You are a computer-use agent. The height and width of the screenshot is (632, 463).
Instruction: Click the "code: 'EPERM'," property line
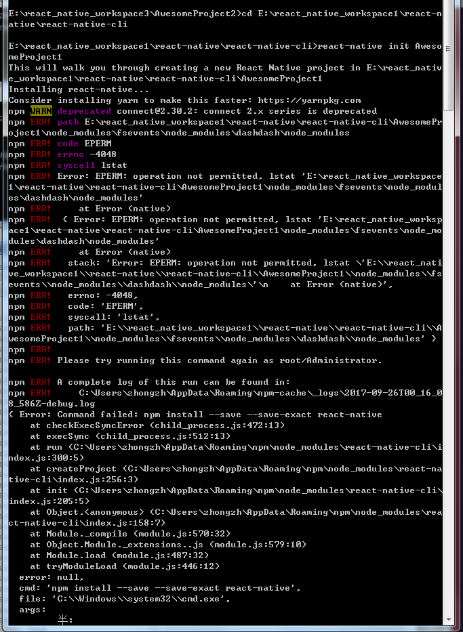(76, 306)
